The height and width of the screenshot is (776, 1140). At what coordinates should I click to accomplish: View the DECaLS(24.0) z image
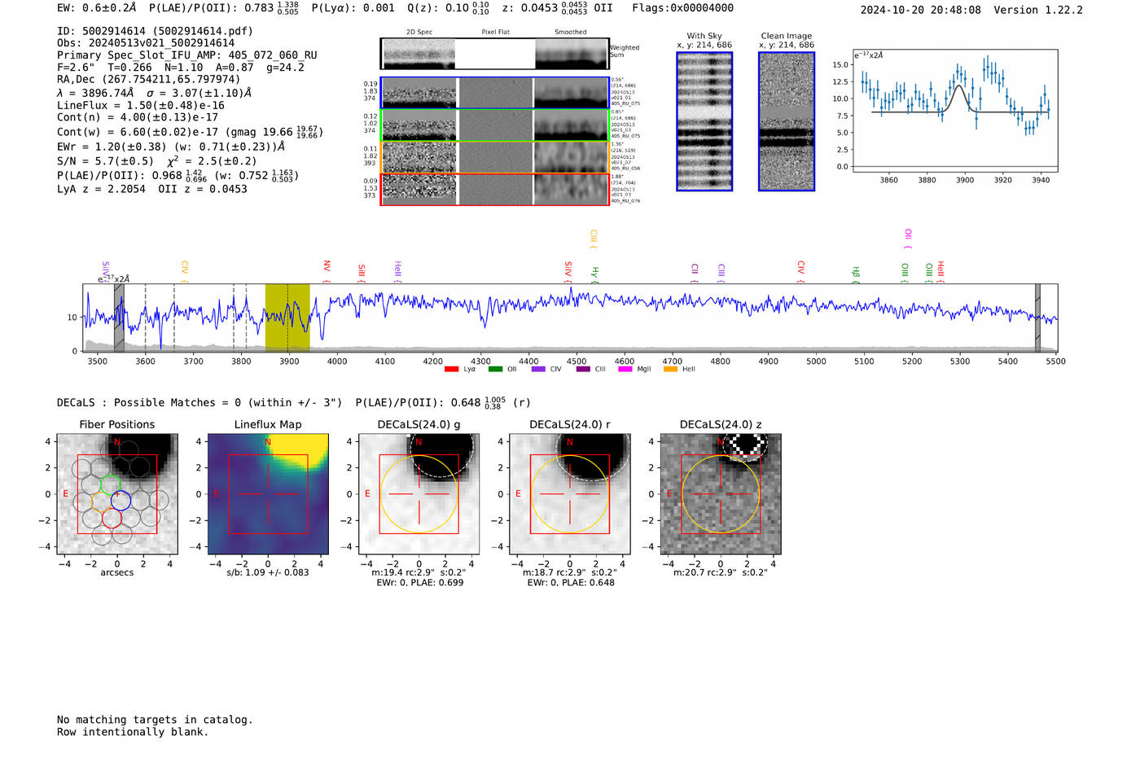tap(721, 494)
